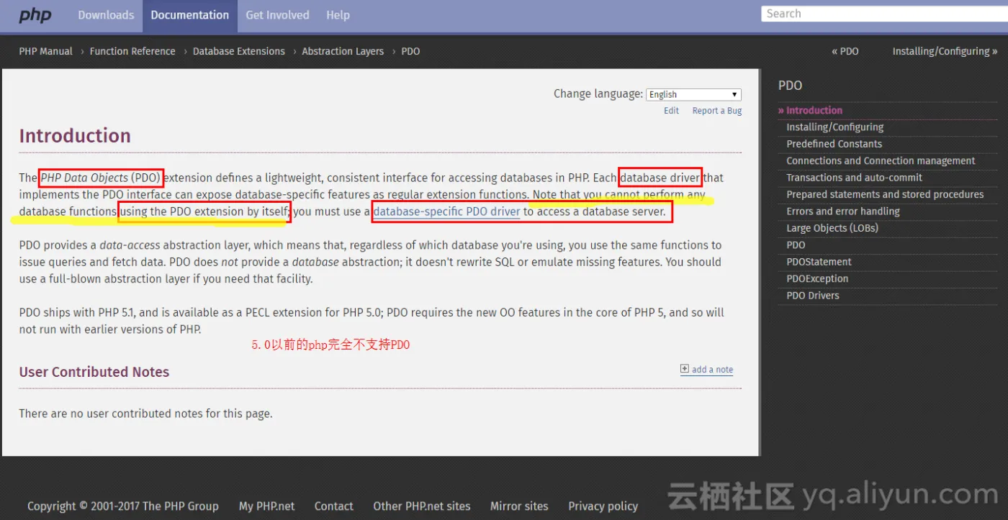The height and width of the screenshot is (520, 1008).
Task: Open PDO Drivers in the sidebar
Action: coord(813,296)
